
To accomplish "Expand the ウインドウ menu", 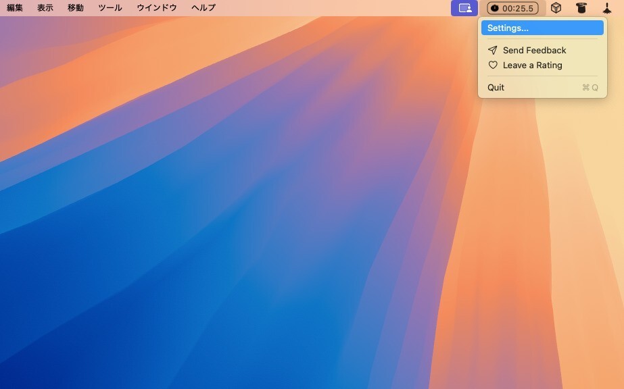I will (157, 7).
